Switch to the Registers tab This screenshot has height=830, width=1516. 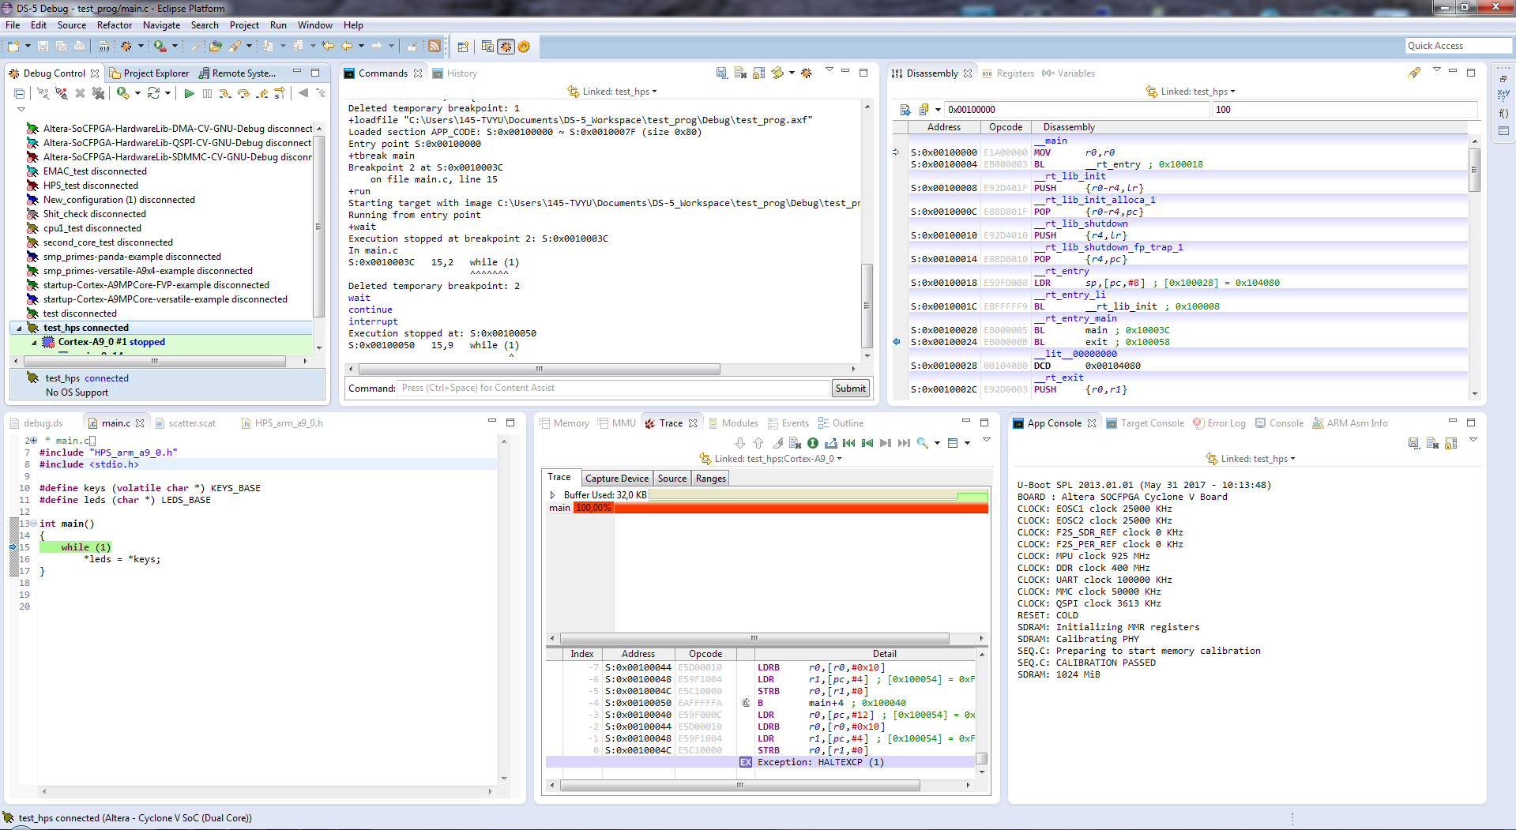1014,73
